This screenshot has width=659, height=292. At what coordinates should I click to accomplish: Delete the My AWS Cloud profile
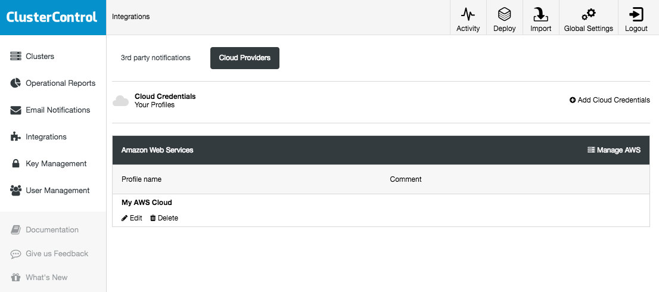[164, 218]
